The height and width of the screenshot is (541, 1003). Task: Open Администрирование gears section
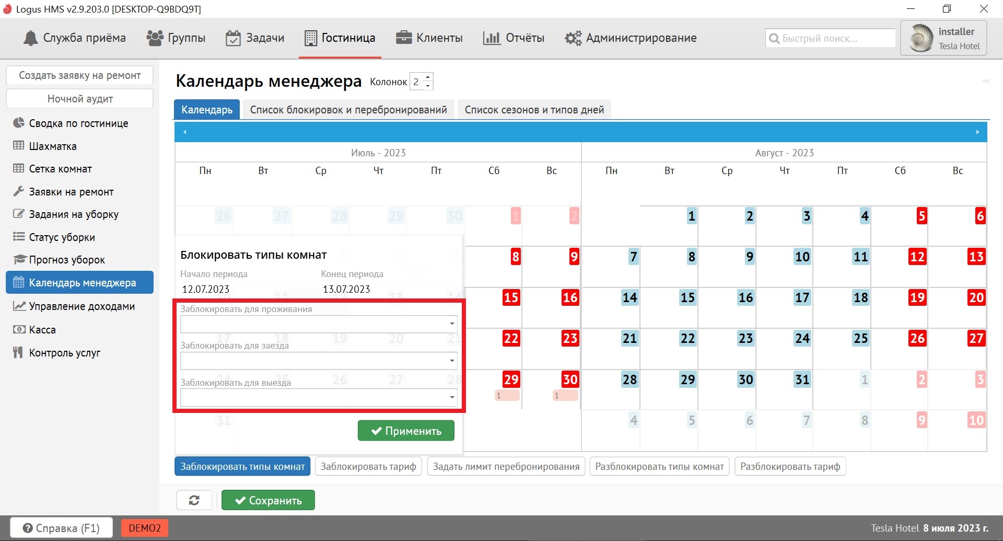pyautogui.click(x=631, y=38)
